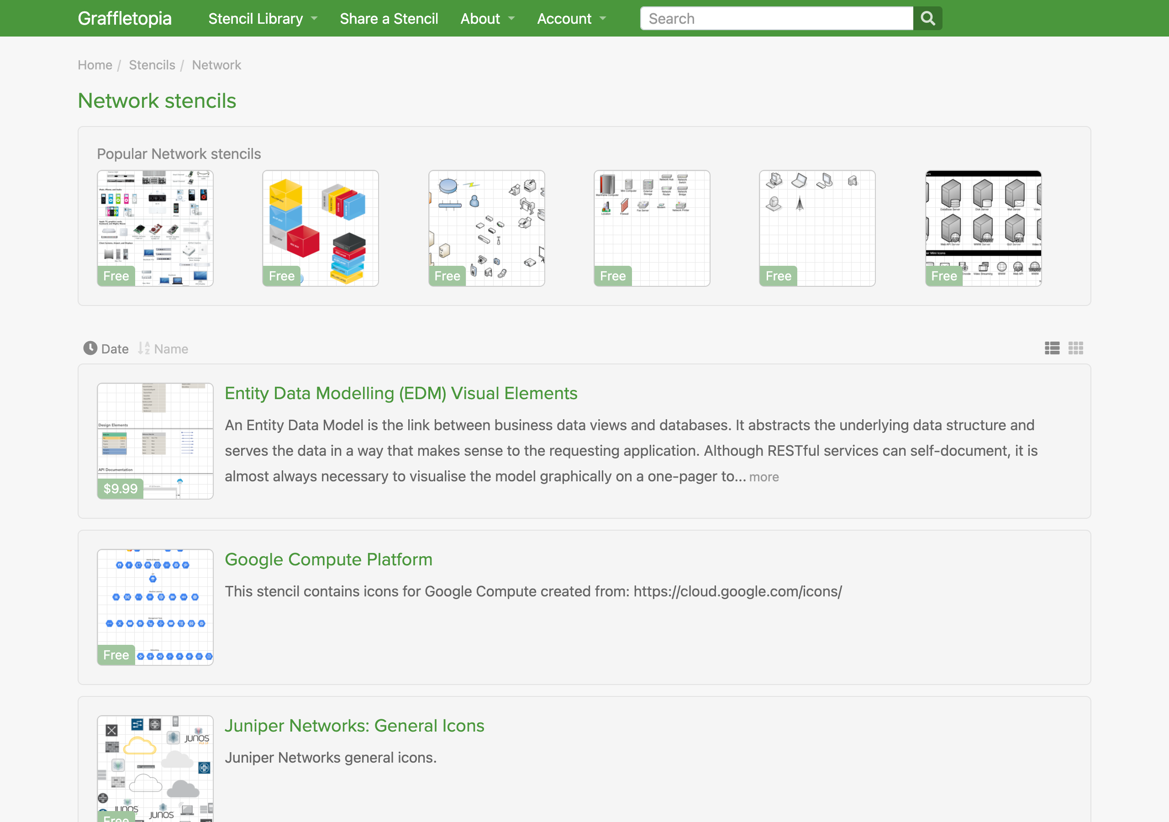Open the Google Compute Platform thumbnail
This screenshot has width=1169, height=822.
point(155,607)
